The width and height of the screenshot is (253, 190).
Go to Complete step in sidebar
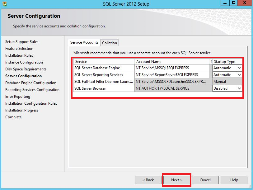13,117
